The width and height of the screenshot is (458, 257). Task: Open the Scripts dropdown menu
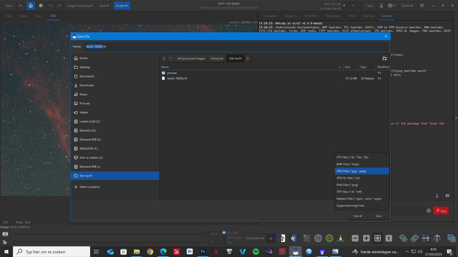point(122,6)
